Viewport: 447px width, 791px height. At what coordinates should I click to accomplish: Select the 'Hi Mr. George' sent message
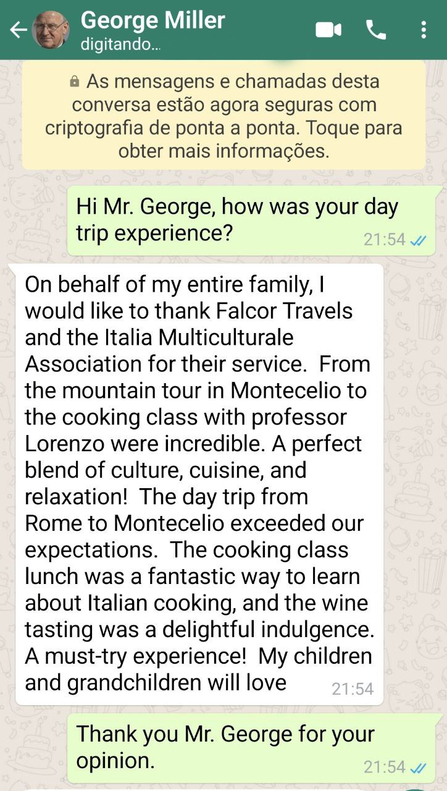click(237, 219)
